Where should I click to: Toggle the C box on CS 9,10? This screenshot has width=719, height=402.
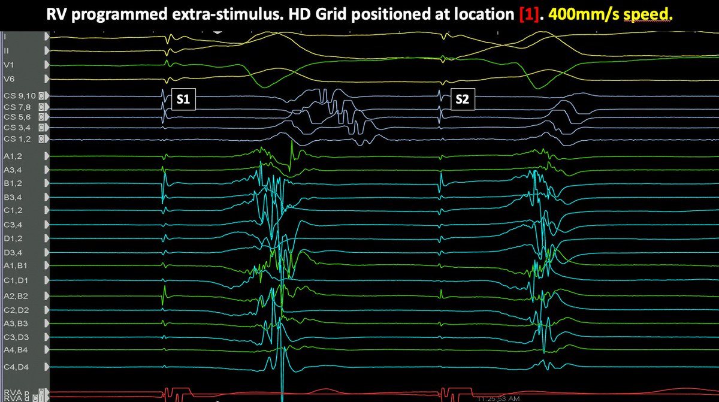(x=41, y=96)
